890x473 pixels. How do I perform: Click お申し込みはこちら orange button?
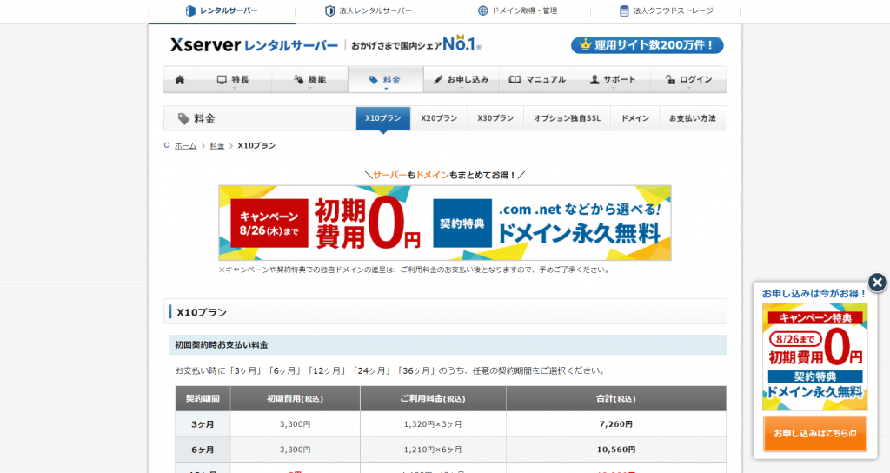(x=814, y=433)
